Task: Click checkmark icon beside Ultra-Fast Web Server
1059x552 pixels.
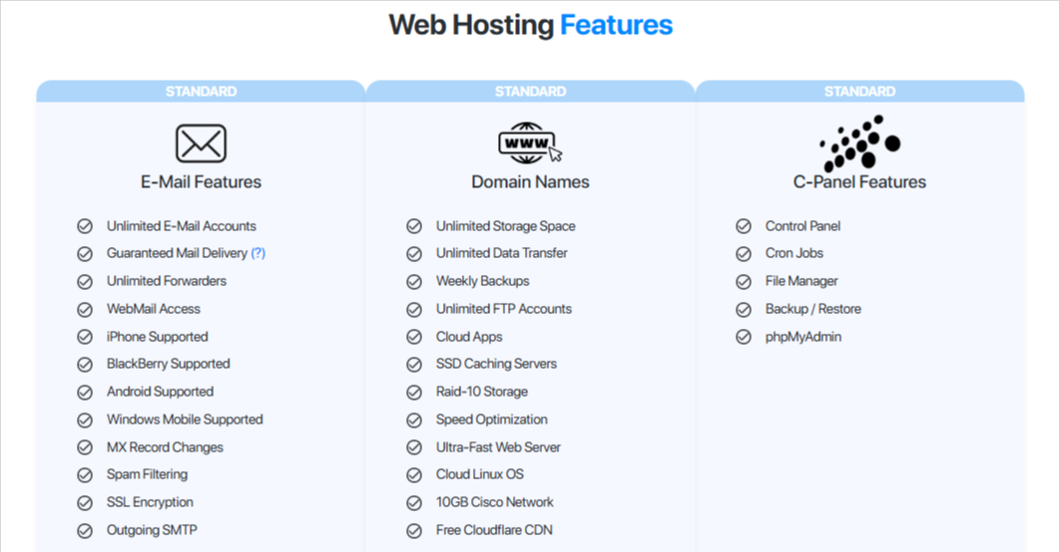Action: point(414,447)
